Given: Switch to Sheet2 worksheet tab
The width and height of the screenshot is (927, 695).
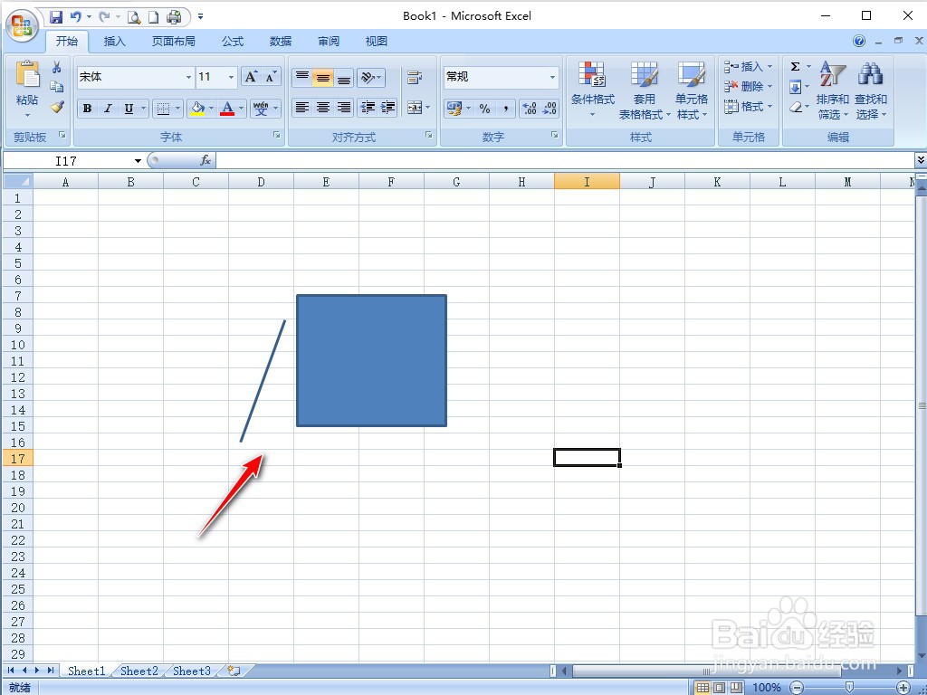Looking at the screenshot, I should pyautogui.click(x=139, y=671).
